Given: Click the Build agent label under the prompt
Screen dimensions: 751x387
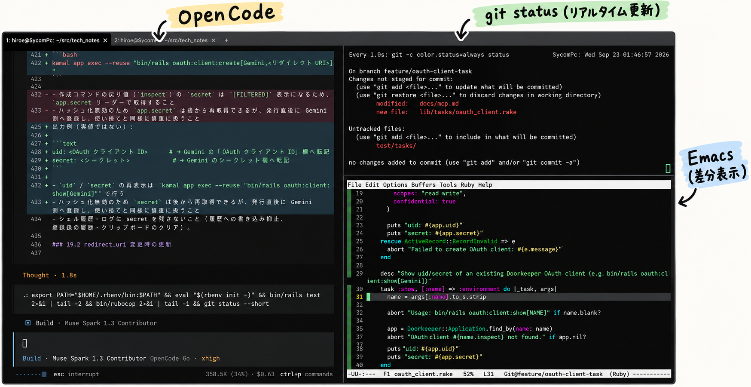Looking at the screenshot, I should (32, 359).
